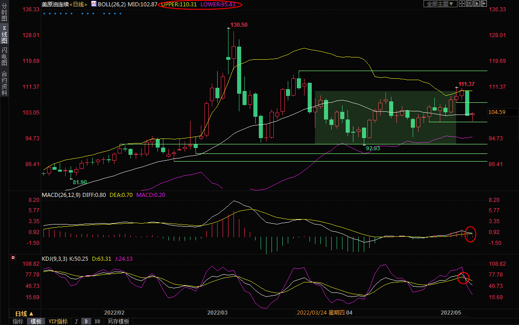Open the 合约资料 side tab
The height and width of the screenshot is (325, 519).
tap(4, 83)
